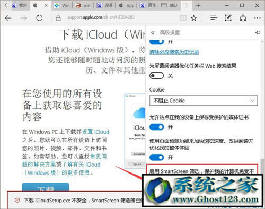The image size is (265, 209).
Task: Open the Cookie dropdown
Action: click(x=204, y=101)
